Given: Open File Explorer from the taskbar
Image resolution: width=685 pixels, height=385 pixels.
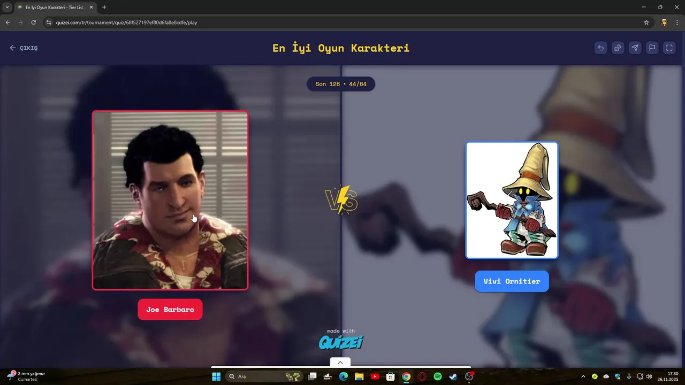Looking at the screenshot, I should click(x=359, y=376).
